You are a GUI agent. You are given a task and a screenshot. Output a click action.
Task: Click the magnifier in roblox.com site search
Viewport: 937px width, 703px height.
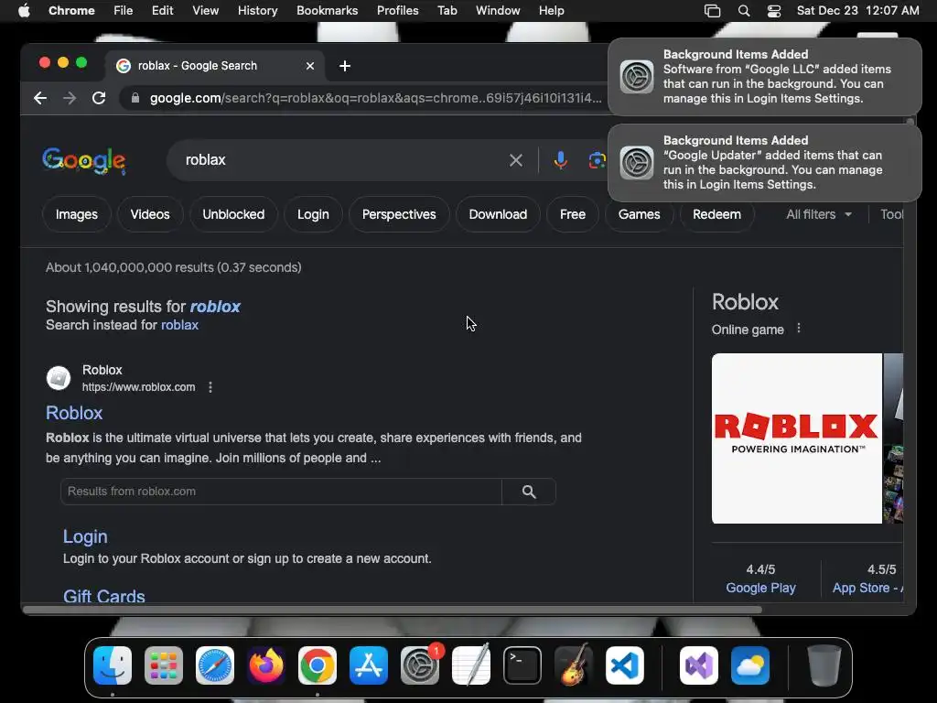[529, 492]
